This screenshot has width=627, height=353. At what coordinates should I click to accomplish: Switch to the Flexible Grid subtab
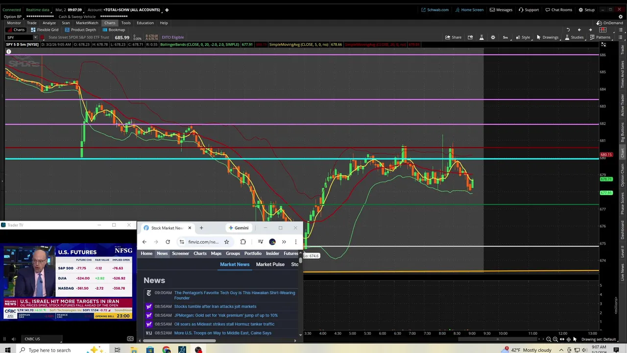coord(44,30)
